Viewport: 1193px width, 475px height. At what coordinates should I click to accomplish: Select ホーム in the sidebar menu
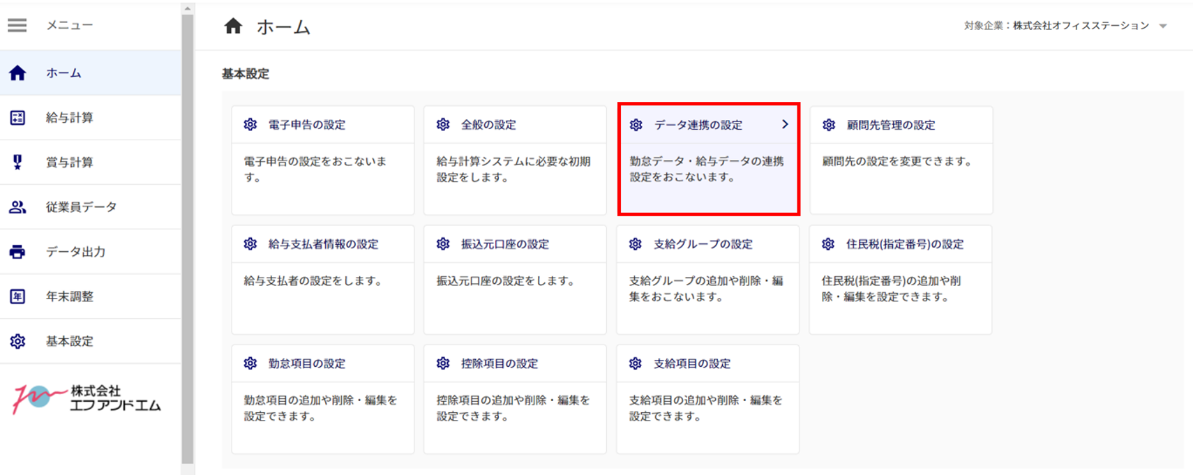click(x=91, y=73)
